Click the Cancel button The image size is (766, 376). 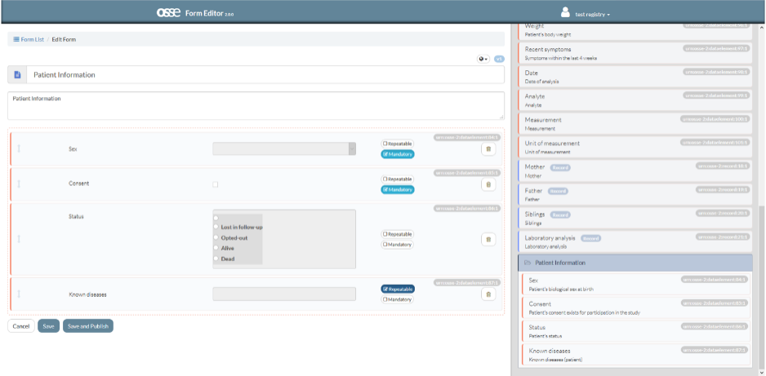click(x=21, y=326)
